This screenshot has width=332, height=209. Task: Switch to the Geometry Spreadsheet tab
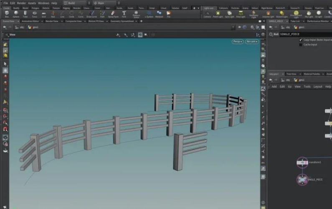pyautogui.click(x=122, y=21)
